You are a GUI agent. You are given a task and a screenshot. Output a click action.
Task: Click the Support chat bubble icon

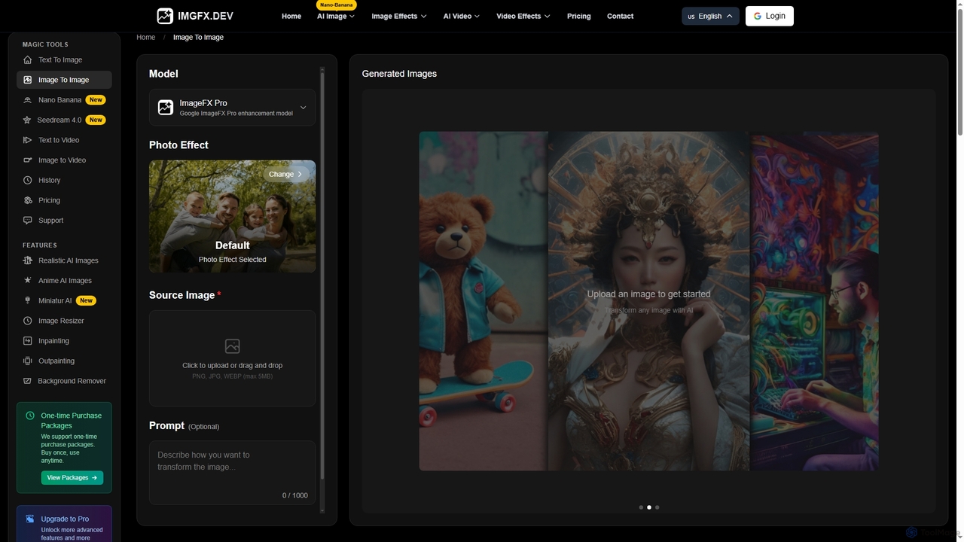(x=28, y=220)
